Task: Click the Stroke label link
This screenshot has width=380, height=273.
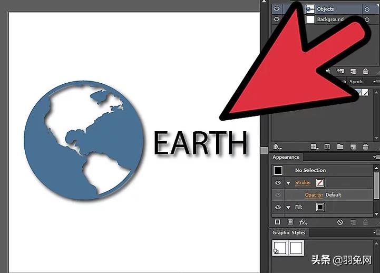Action: pyautogui.click(x=303, y=183)
